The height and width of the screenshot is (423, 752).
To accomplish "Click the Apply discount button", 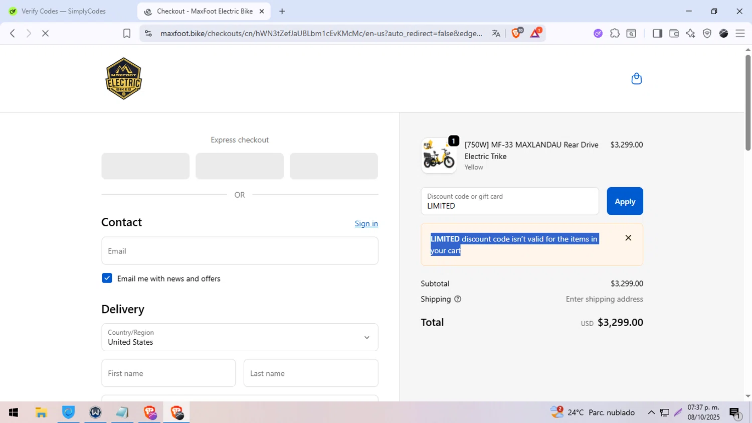I will point(625,201).
